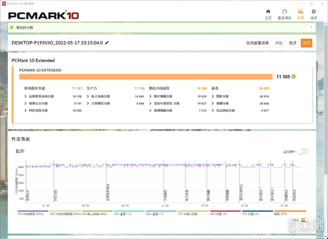This screenshot has width=328, height=239.
Task: Select the 结果 results bar-chart icon
Action: pos(301,12)
